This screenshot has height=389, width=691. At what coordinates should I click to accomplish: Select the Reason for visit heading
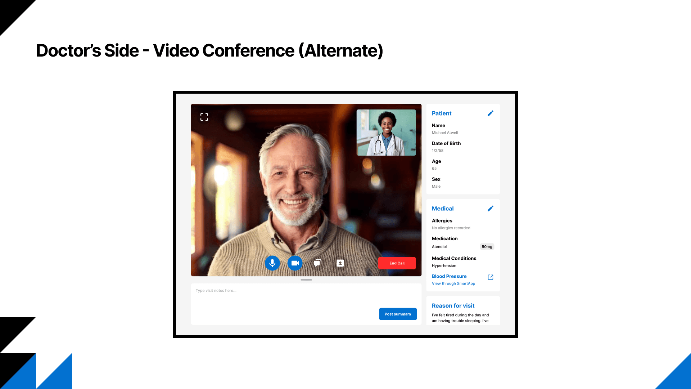click(453, 305)
